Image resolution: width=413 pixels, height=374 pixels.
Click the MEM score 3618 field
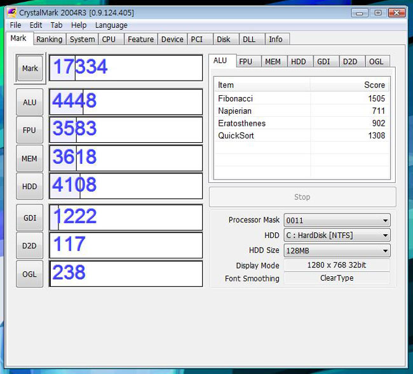coord(126,158)
